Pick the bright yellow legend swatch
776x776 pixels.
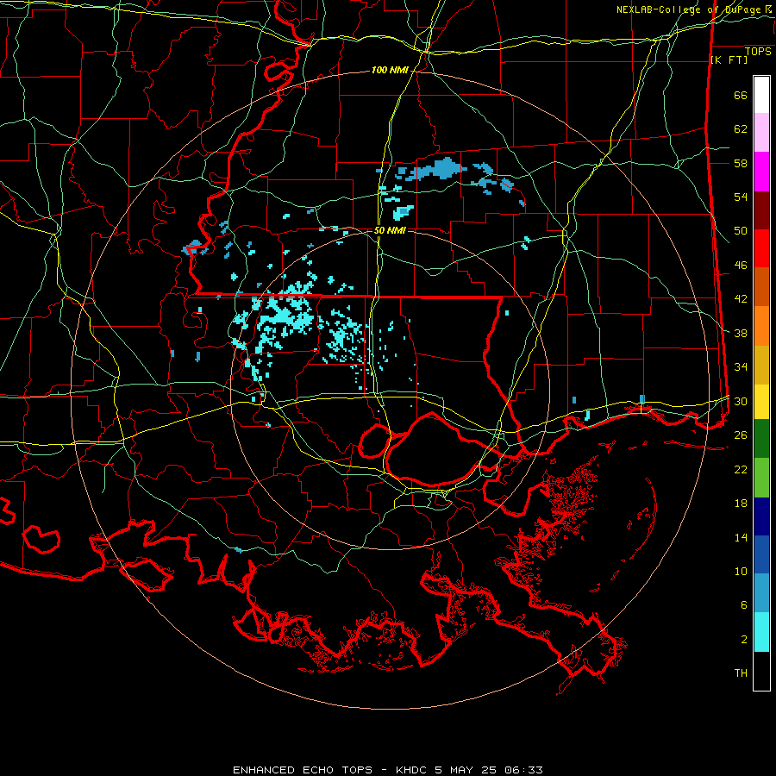(x=761, y=402)
